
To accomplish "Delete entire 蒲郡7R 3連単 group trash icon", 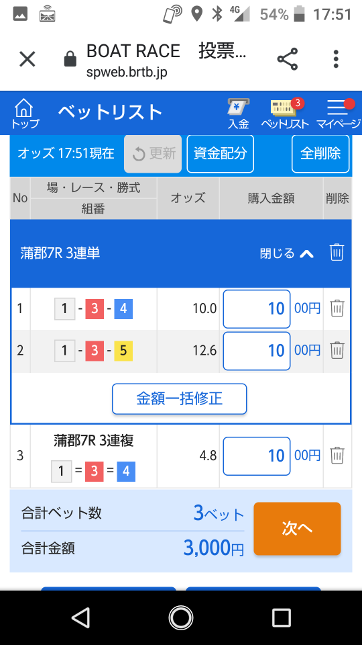I will (x=337, y=252).
